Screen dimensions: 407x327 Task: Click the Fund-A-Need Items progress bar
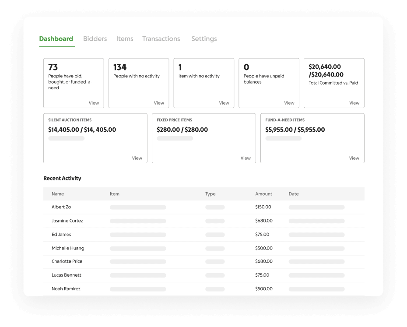[x=284, y=138]
